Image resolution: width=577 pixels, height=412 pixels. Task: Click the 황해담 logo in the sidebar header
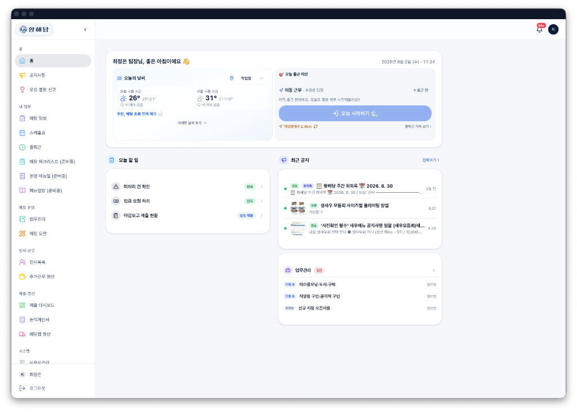point(34,29)
